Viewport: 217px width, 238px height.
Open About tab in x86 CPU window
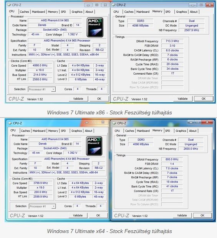(x=89, y=12)
